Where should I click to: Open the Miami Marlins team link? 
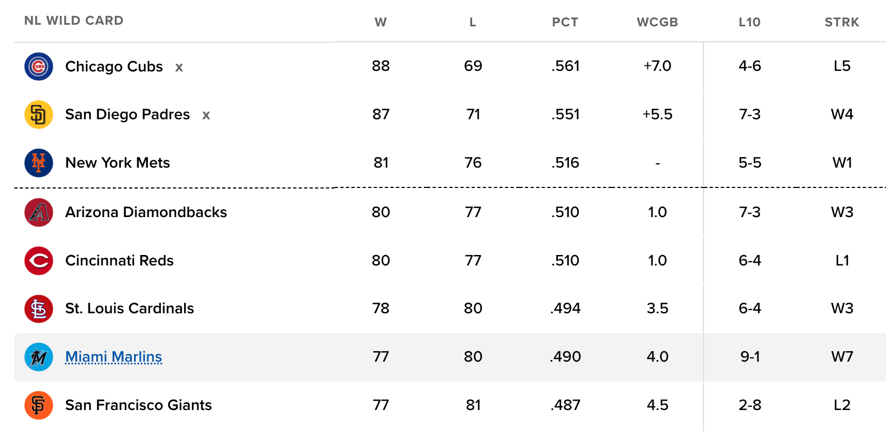point(113,357)
